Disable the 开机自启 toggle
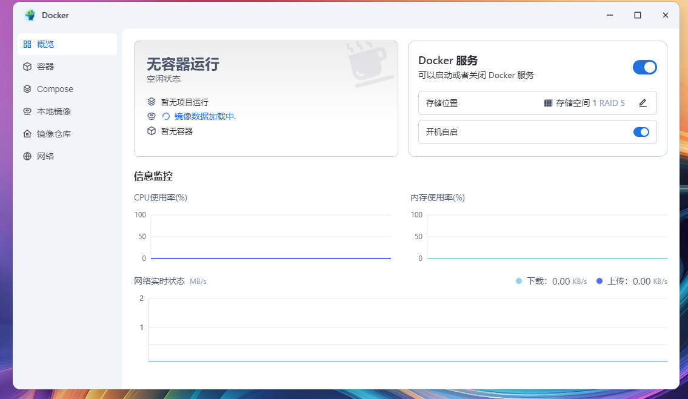 tap(641, 132)
